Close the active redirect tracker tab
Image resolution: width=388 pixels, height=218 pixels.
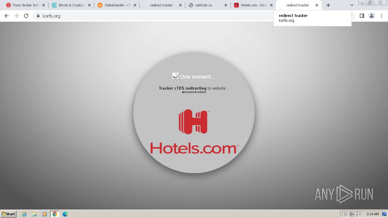click(317, 5)
